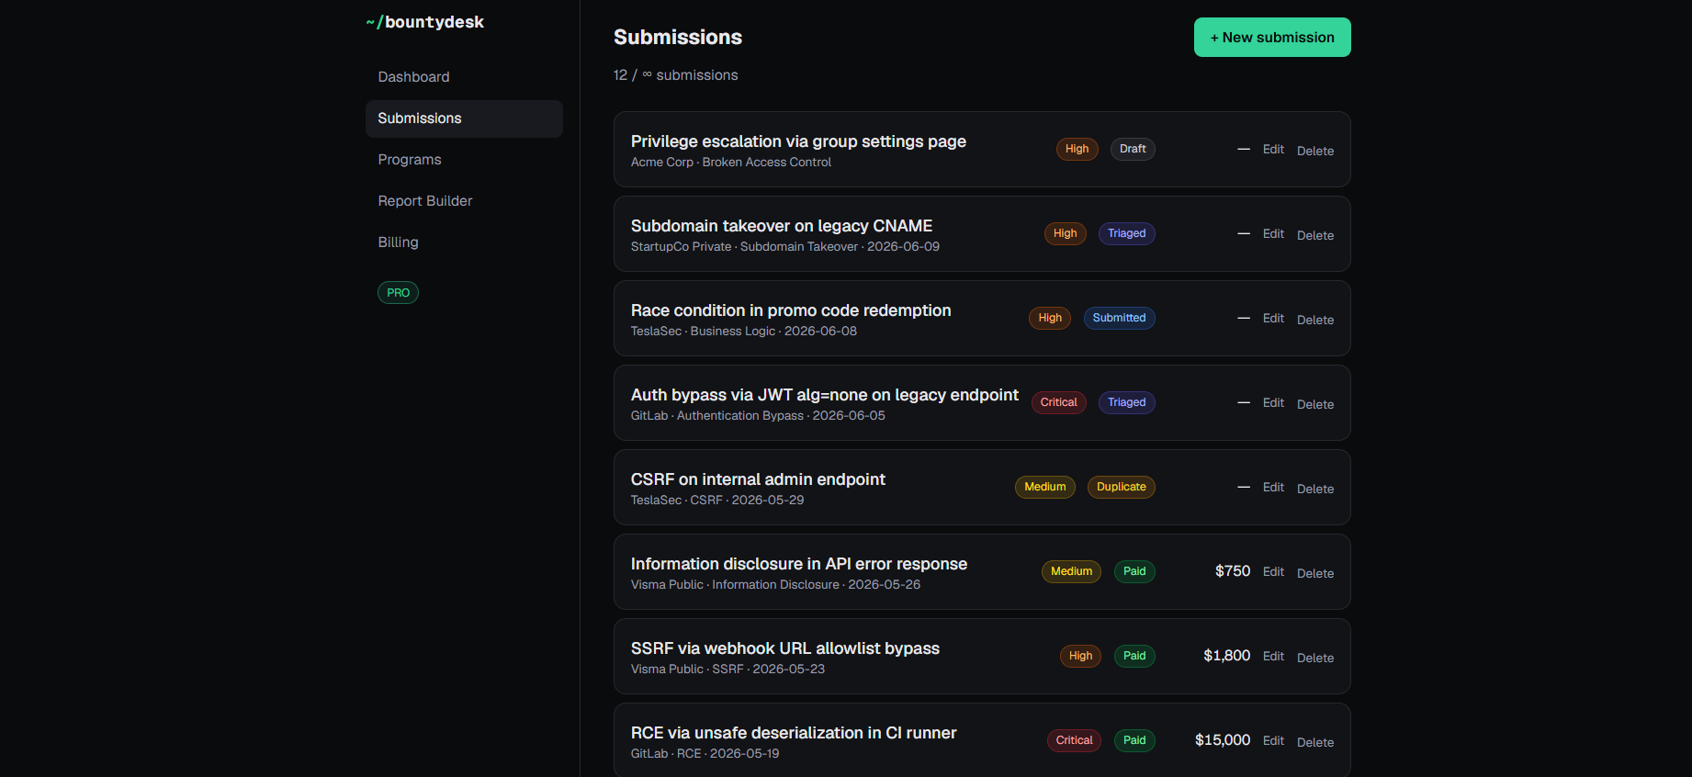Click 'GitLab · RCE · 2026-05-19' subtitle
Viewport: 1692px width, 777px height.
705,754
